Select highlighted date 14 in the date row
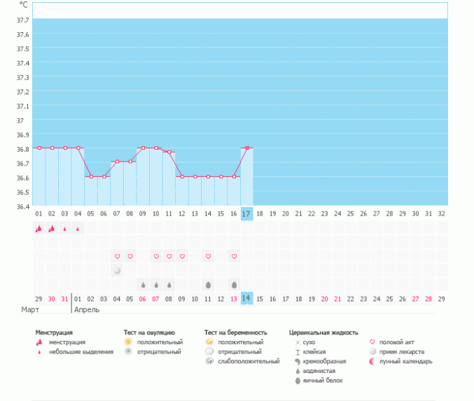Viewport: 474px width, 401px height. [x=246, y=298]
